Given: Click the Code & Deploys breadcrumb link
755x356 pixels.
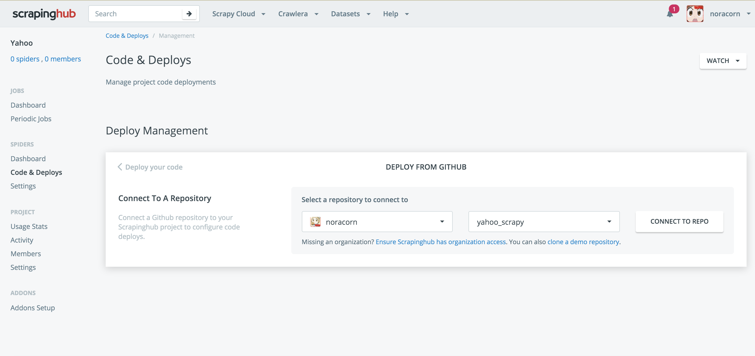Looking at the screenshot, I should click(127, 36).
